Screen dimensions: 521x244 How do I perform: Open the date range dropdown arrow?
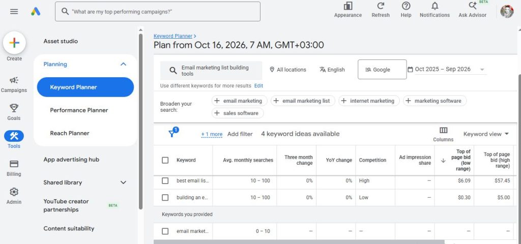pos(482,70)
